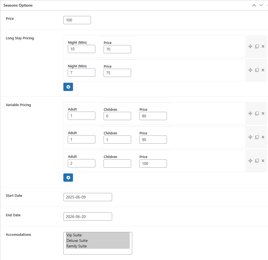This screenshot has width=268, height=260.
Task: Click move handle of price 100 variable row
Action: (x=250, y=161)
